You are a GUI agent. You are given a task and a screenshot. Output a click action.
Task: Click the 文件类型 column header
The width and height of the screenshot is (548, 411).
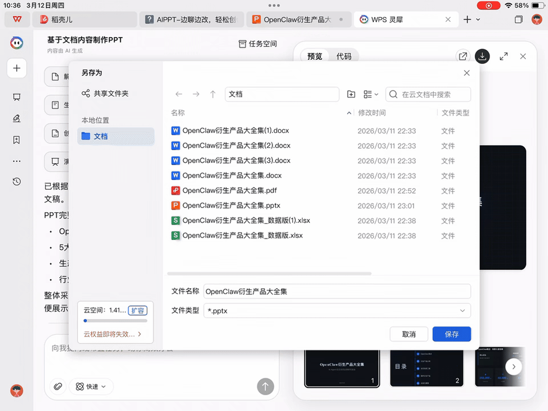click(x=455, y=113)
